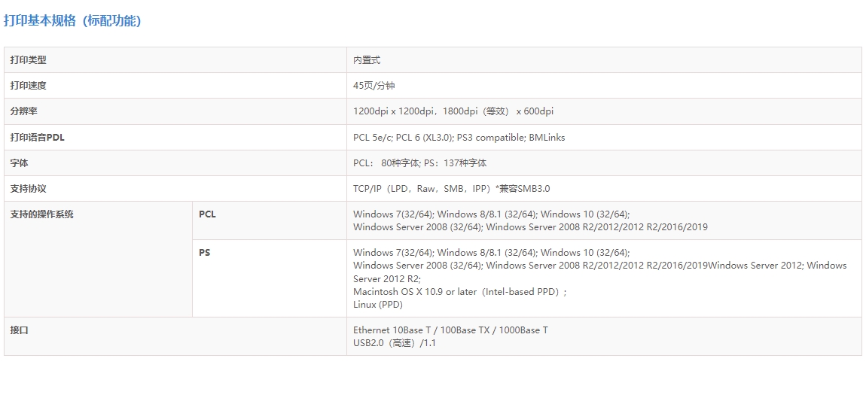Click the 支持协议 row label

click(28, 189)
